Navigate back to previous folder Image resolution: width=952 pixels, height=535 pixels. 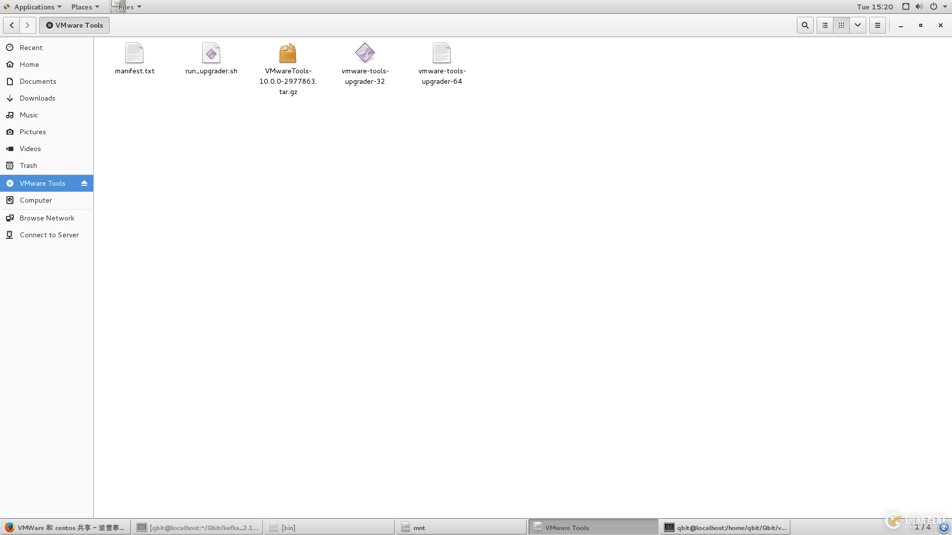[12, 25]
